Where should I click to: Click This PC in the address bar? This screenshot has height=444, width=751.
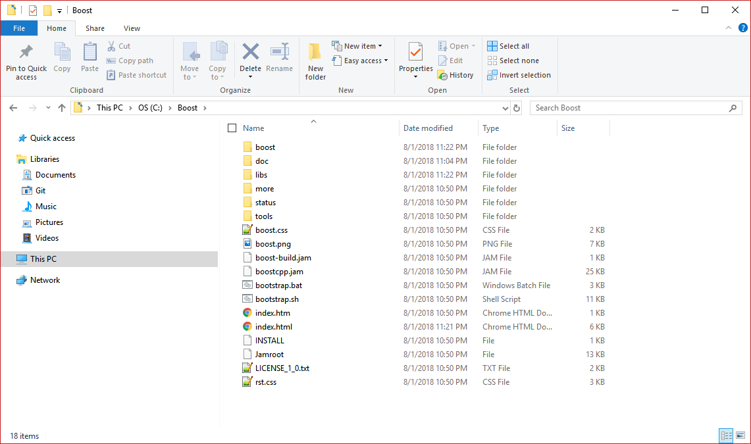click(x=110, y=108)
